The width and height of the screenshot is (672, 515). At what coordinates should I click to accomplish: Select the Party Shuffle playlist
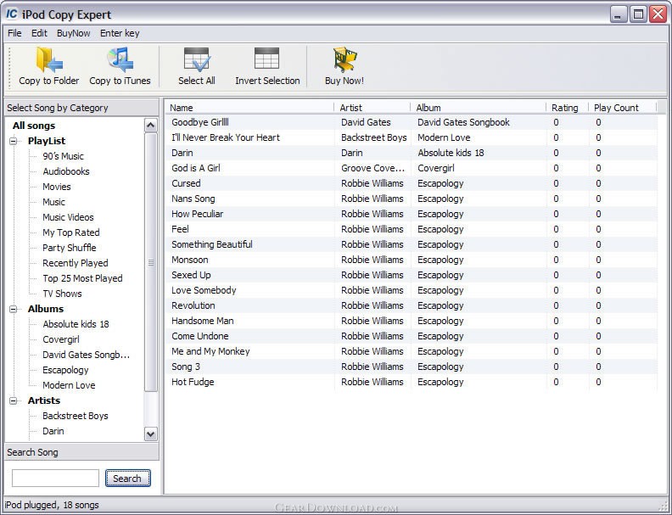click(69, 248)
